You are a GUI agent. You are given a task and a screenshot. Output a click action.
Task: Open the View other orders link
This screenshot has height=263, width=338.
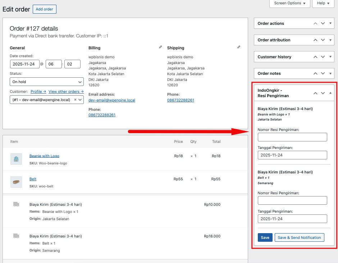coord(66,91)
